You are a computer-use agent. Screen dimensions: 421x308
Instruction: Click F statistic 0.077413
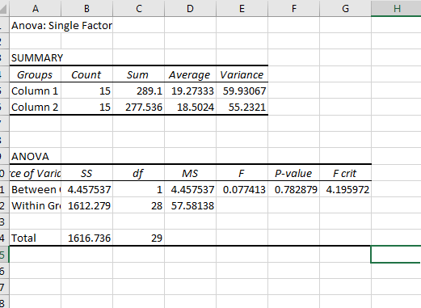[x=242, y=189]
